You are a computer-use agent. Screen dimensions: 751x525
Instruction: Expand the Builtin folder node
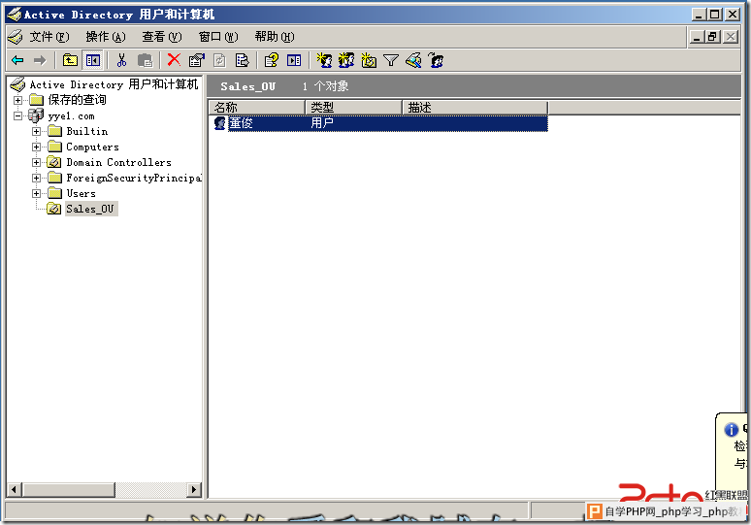[x=37, y=131]
